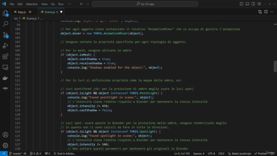Click the unsaved dot on Scene.js tab
Screen dimensions: 277x156
[61, 12]
